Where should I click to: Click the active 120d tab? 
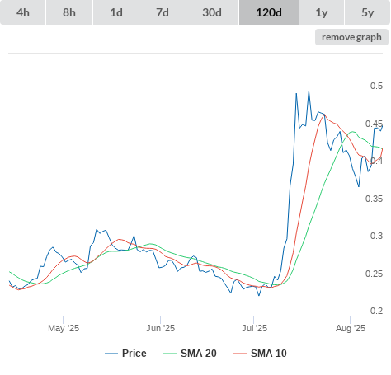269,12
